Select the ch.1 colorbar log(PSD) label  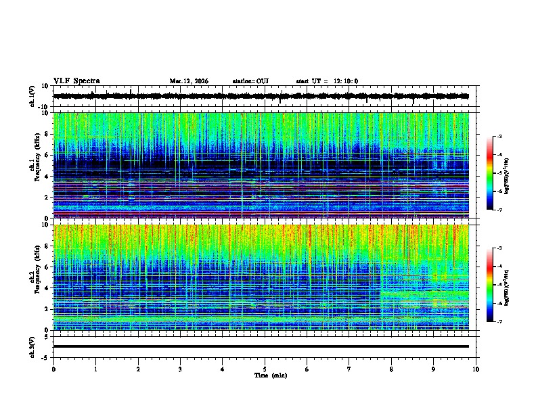(507, 177)
